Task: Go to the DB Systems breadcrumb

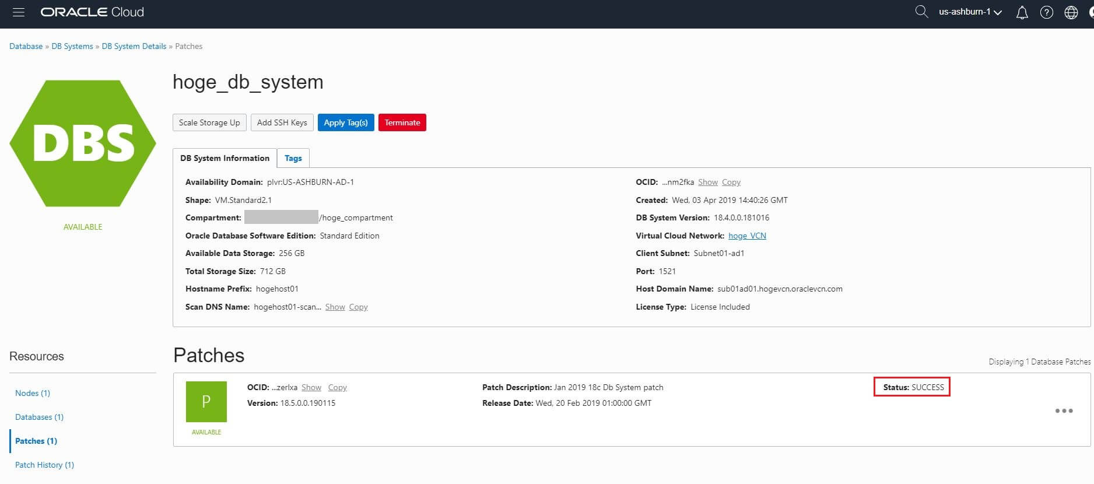Action: click(x=72, y=46)
